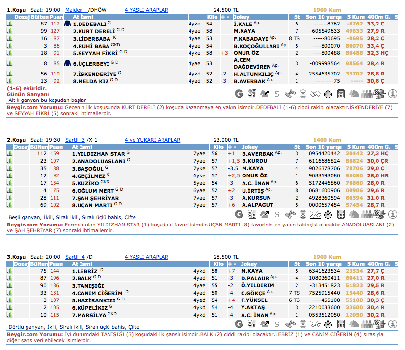
Task: Click the info icon under race 3
Action: click(393, 324)
